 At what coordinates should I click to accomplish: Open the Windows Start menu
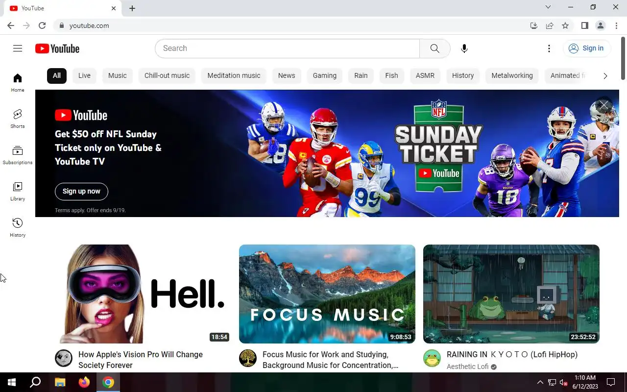coord(12,382)
